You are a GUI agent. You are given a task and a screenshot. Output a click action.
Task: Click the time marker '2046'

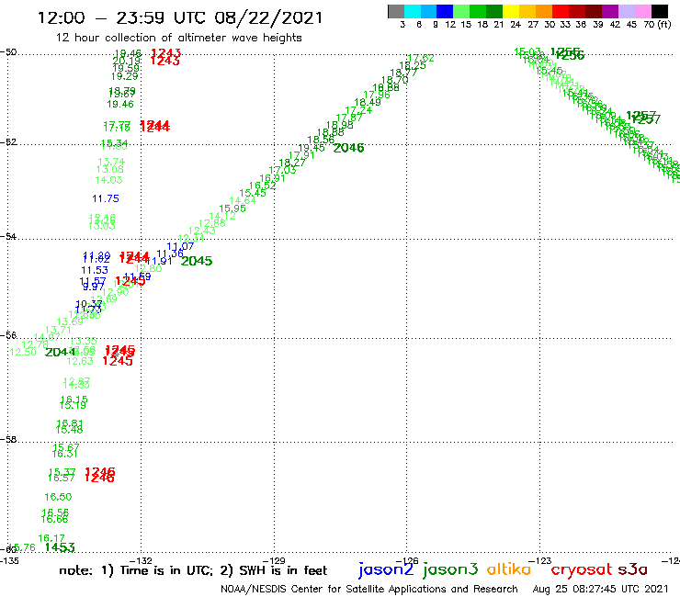tap(348, 148)
